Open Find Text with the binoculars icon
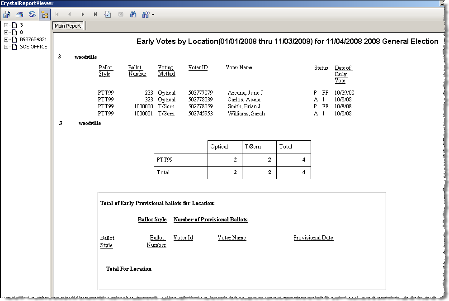 [133, 14]
